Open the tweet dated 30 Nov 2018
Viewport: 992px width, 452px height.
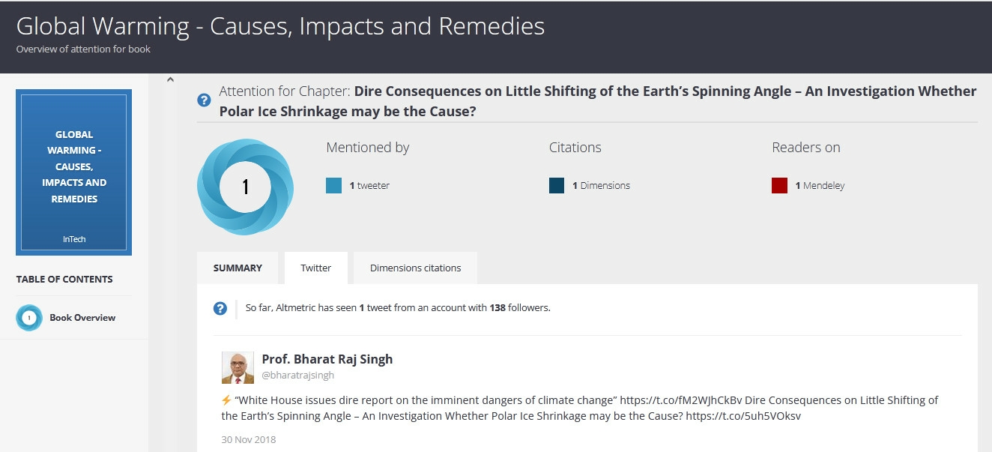click(249, 439)
